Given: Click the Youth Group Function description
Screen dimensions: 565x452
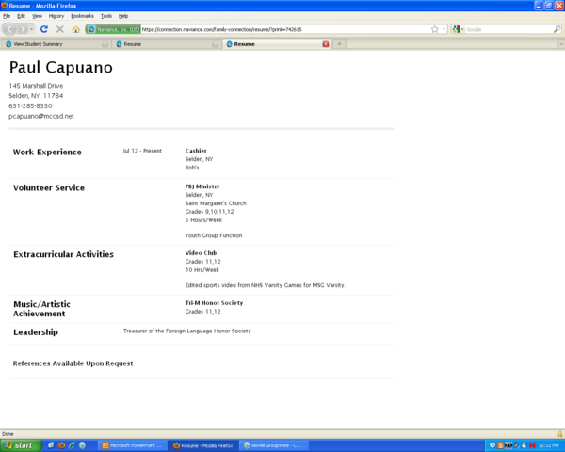Looking at the screenshot, I should tap(214, 235).
